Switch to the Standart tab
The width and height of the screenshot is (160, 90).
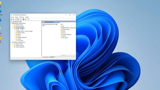(x=52, y=57)
